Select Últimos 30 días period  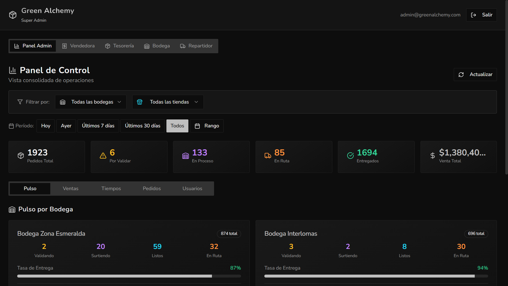click(x=143, y=126)
